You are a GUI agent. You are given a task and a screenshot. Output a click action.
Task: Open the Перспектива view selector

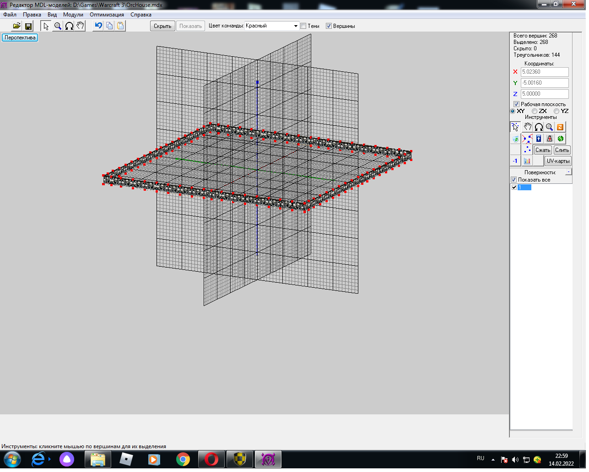20,38
